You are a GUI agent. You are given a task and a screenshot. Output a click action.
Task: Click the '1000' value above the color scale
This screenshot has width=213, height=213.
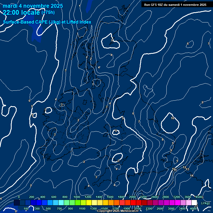coord(77,197)
